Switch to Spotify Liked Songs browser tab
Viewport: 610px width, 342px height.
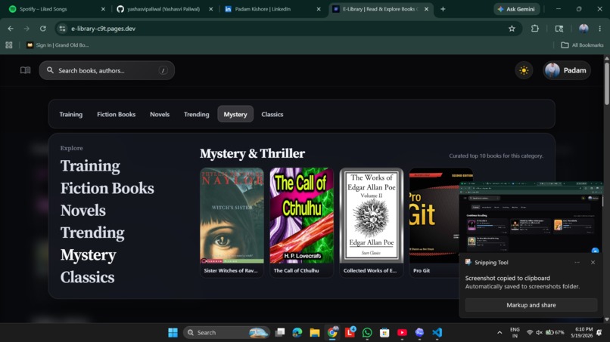click(57, 9)
